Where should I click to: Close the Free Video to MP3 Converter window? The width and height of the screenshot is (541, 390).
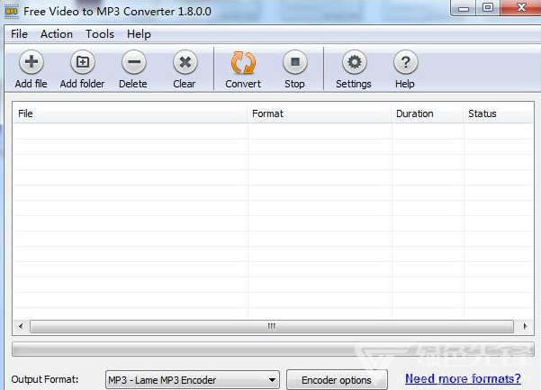click(521, 7)
